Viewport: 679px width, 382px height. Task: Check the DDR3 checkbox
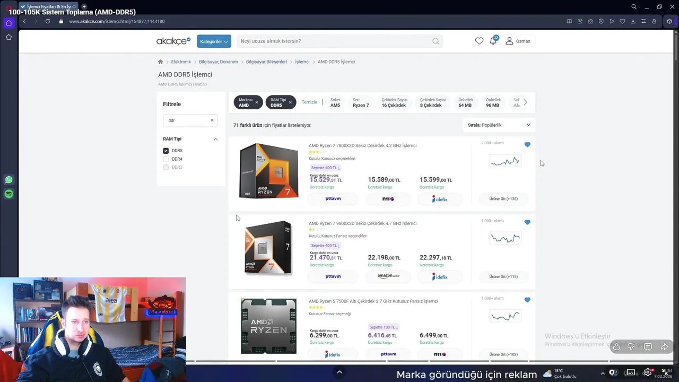[x=166, y=167]
